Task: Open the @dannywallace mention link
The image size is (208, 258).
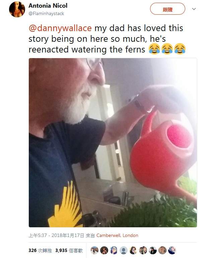Action: pyautogui.click(x=60, y=28)
